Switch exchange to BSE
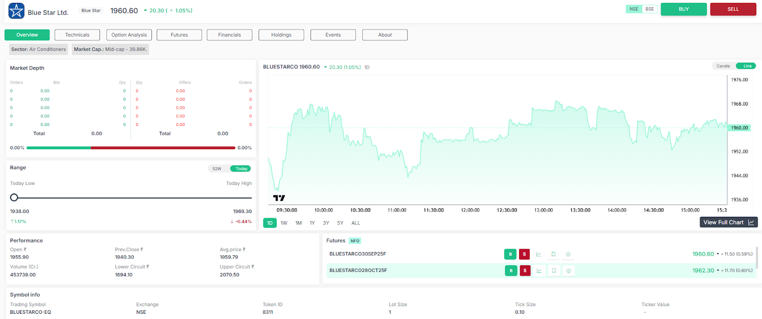The height and width of the screenshot is (319, 762). pos(650,9)
